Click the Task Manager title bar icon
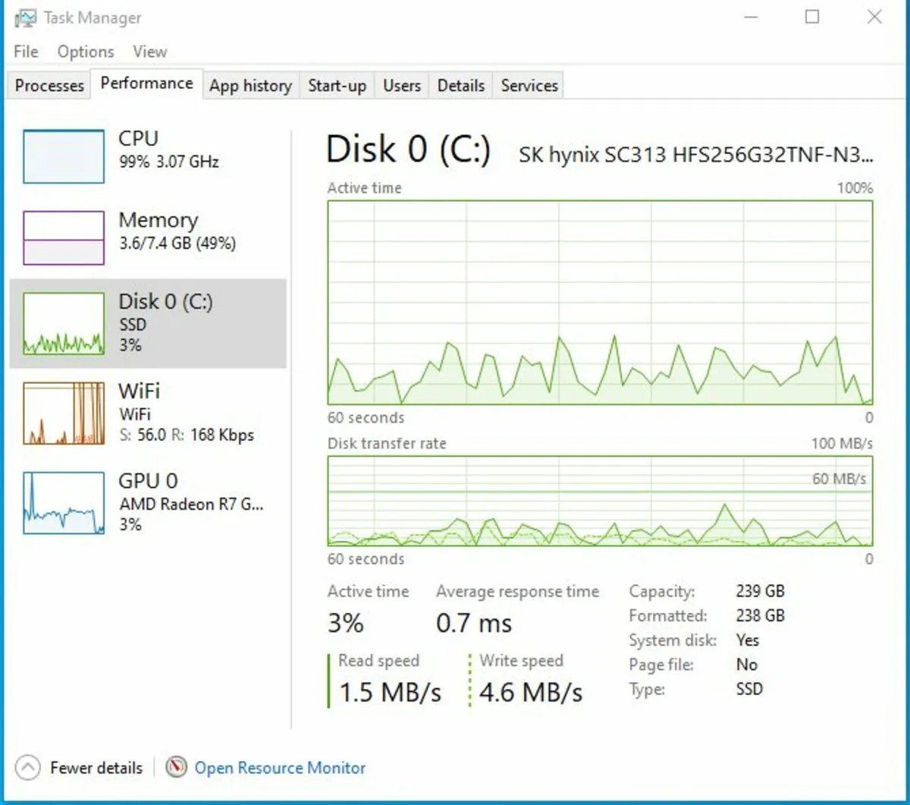This screenshot has height=805, width=910. [x=26, y=18]
